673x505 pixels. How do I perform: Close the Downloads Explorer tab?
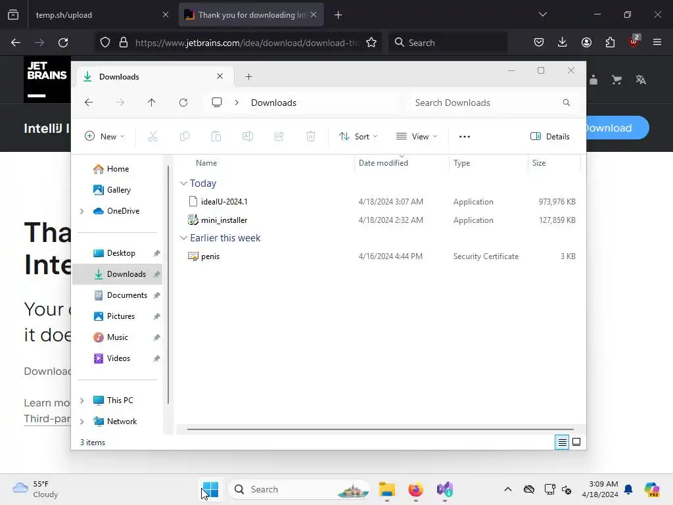(x=220, y=76)
